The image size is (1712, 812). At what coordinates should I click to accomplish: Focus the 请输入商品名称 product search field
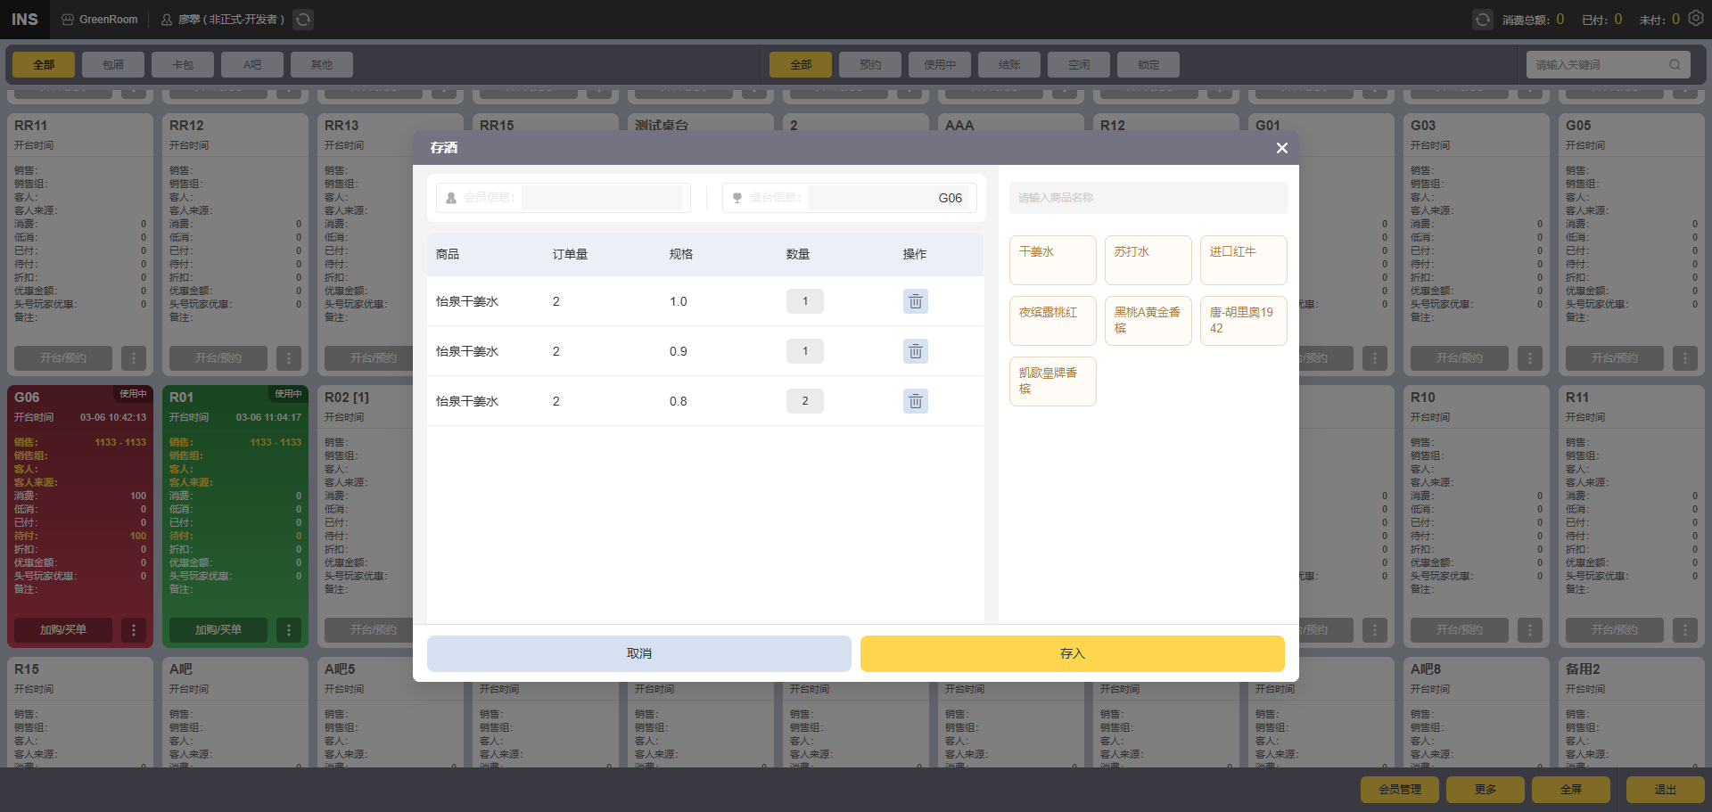(x=1148, y=198)
